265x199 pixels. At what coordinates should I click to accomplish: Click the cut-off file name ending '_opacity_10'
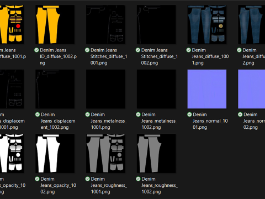tap(13, 185)
